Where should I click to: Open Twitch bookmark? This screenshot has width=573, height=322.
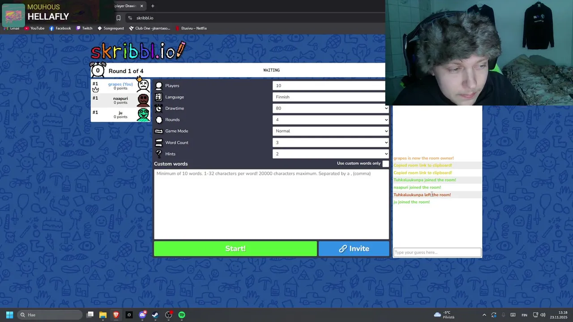click(84, 28)
